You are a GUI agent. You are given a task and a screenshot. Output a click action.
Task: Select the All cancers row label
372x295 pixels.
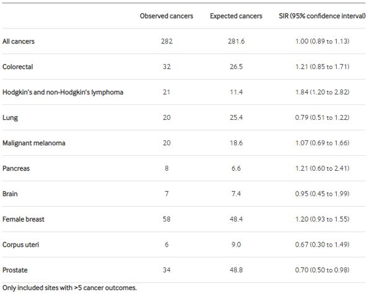pyautogui.click(x=19, y=41)
